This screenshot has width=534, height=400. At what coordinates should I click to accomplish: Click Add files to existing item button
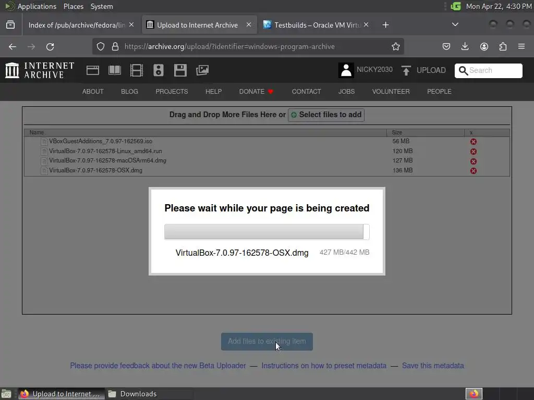pos(267,342)
